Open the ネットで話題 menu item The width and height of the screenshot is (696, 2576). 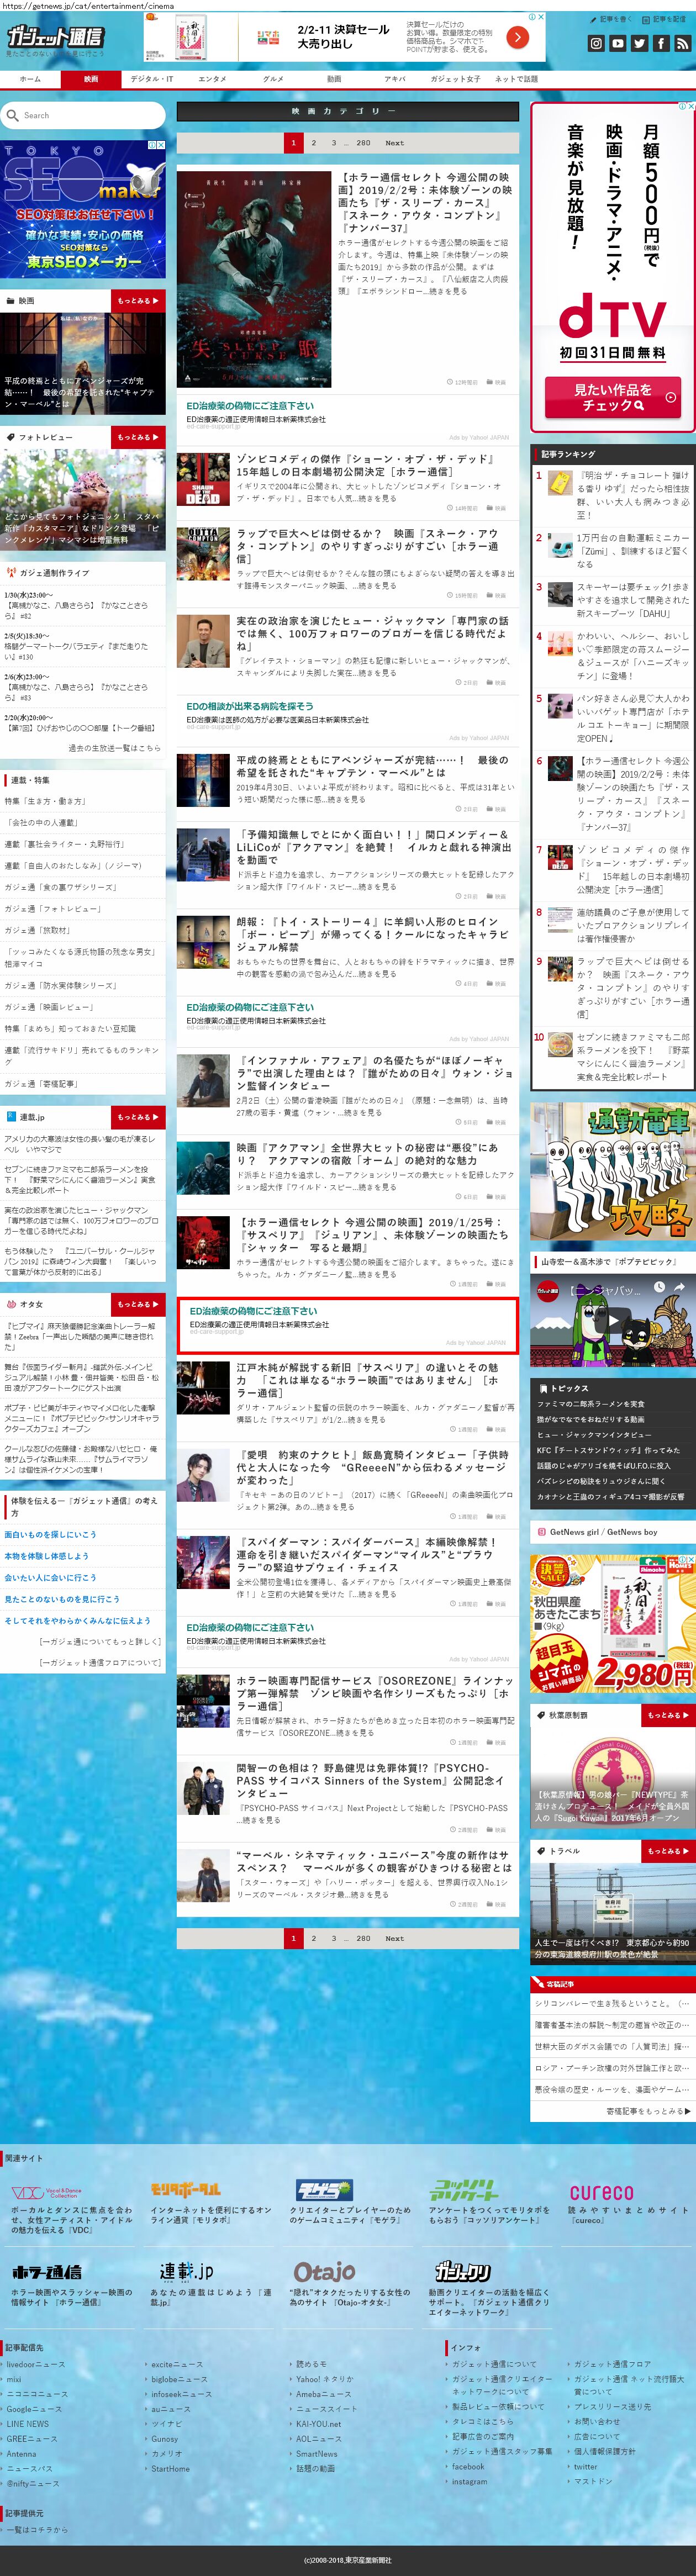516,79
